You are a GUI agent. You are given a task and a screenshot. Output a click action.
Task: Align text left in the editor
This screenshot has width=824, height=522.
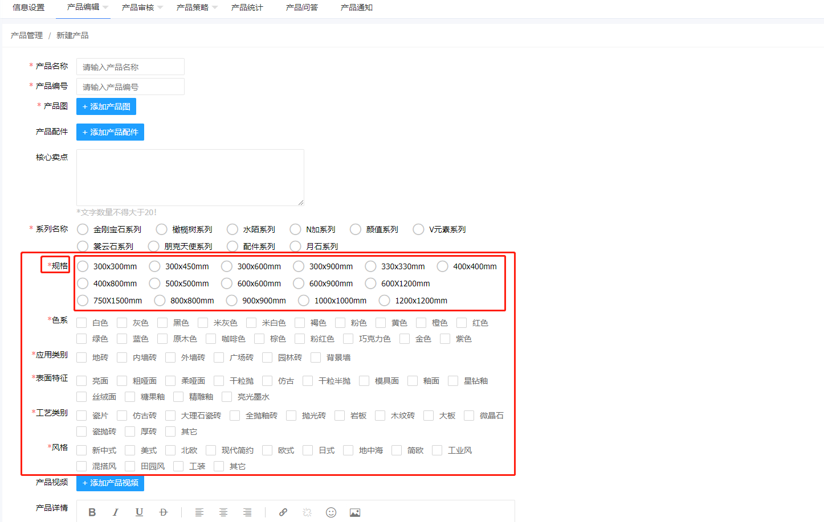pyautogui.click(x=199, y=512)
